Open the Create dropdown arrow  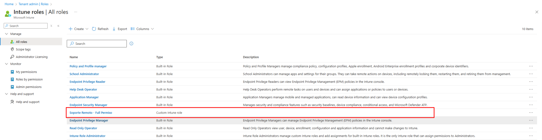pyautogui.click(x=87, y=29)
